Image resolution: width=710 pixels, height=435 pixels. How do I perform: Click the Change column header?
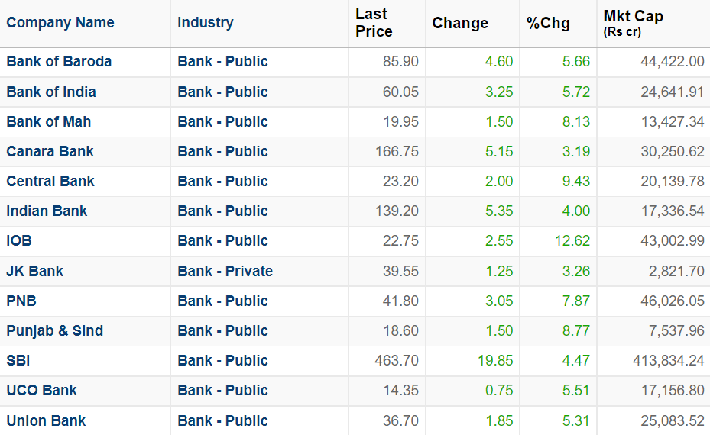[x=460, y=23]
